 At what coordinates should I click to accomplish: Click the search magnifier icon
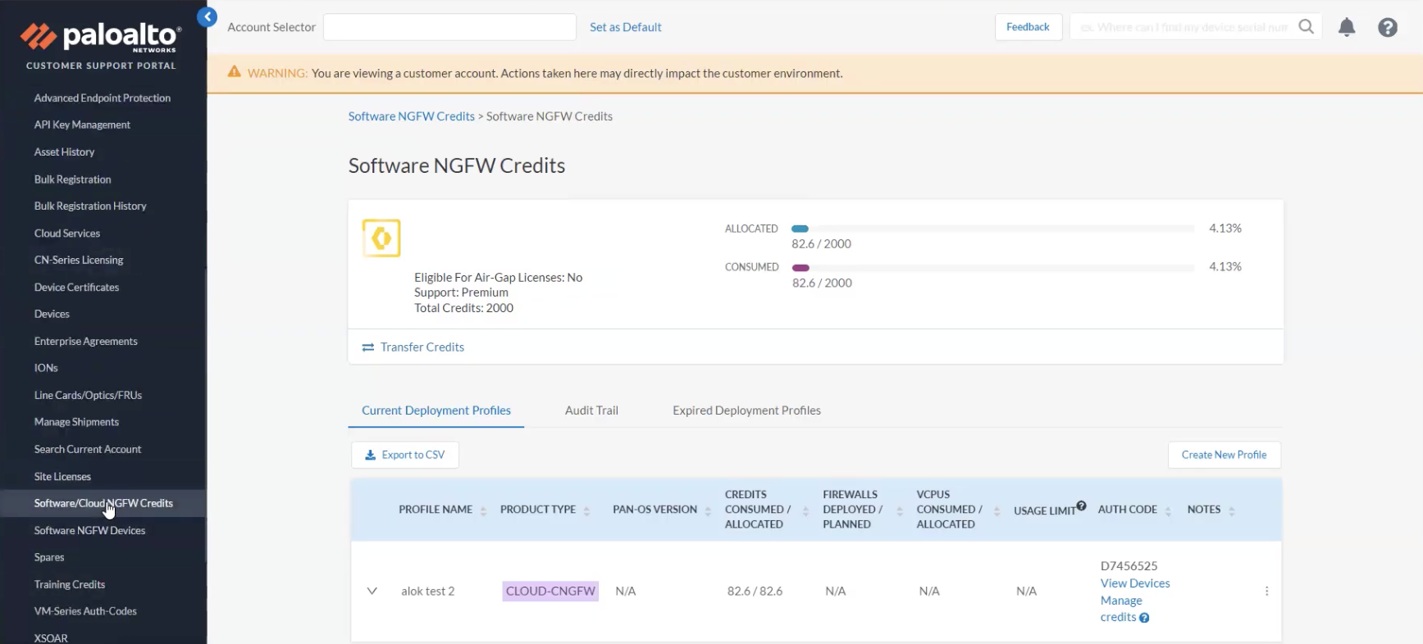point(1307,27)
